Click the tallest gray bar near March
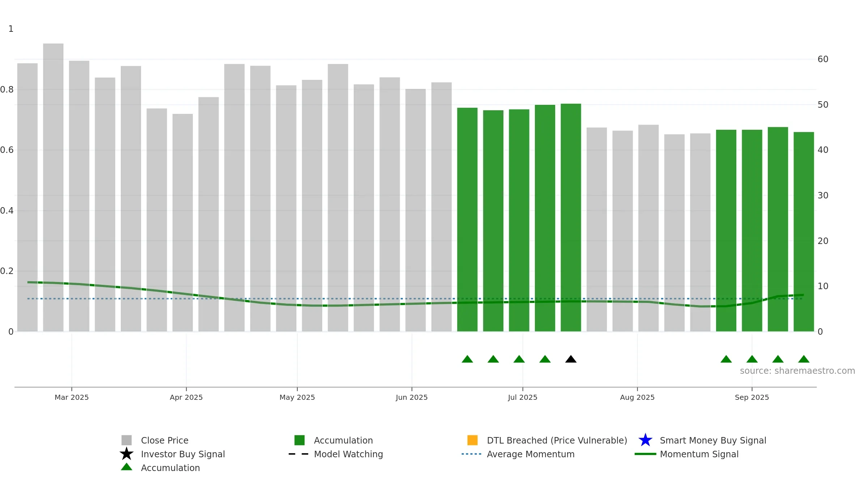 click(53, 187)
